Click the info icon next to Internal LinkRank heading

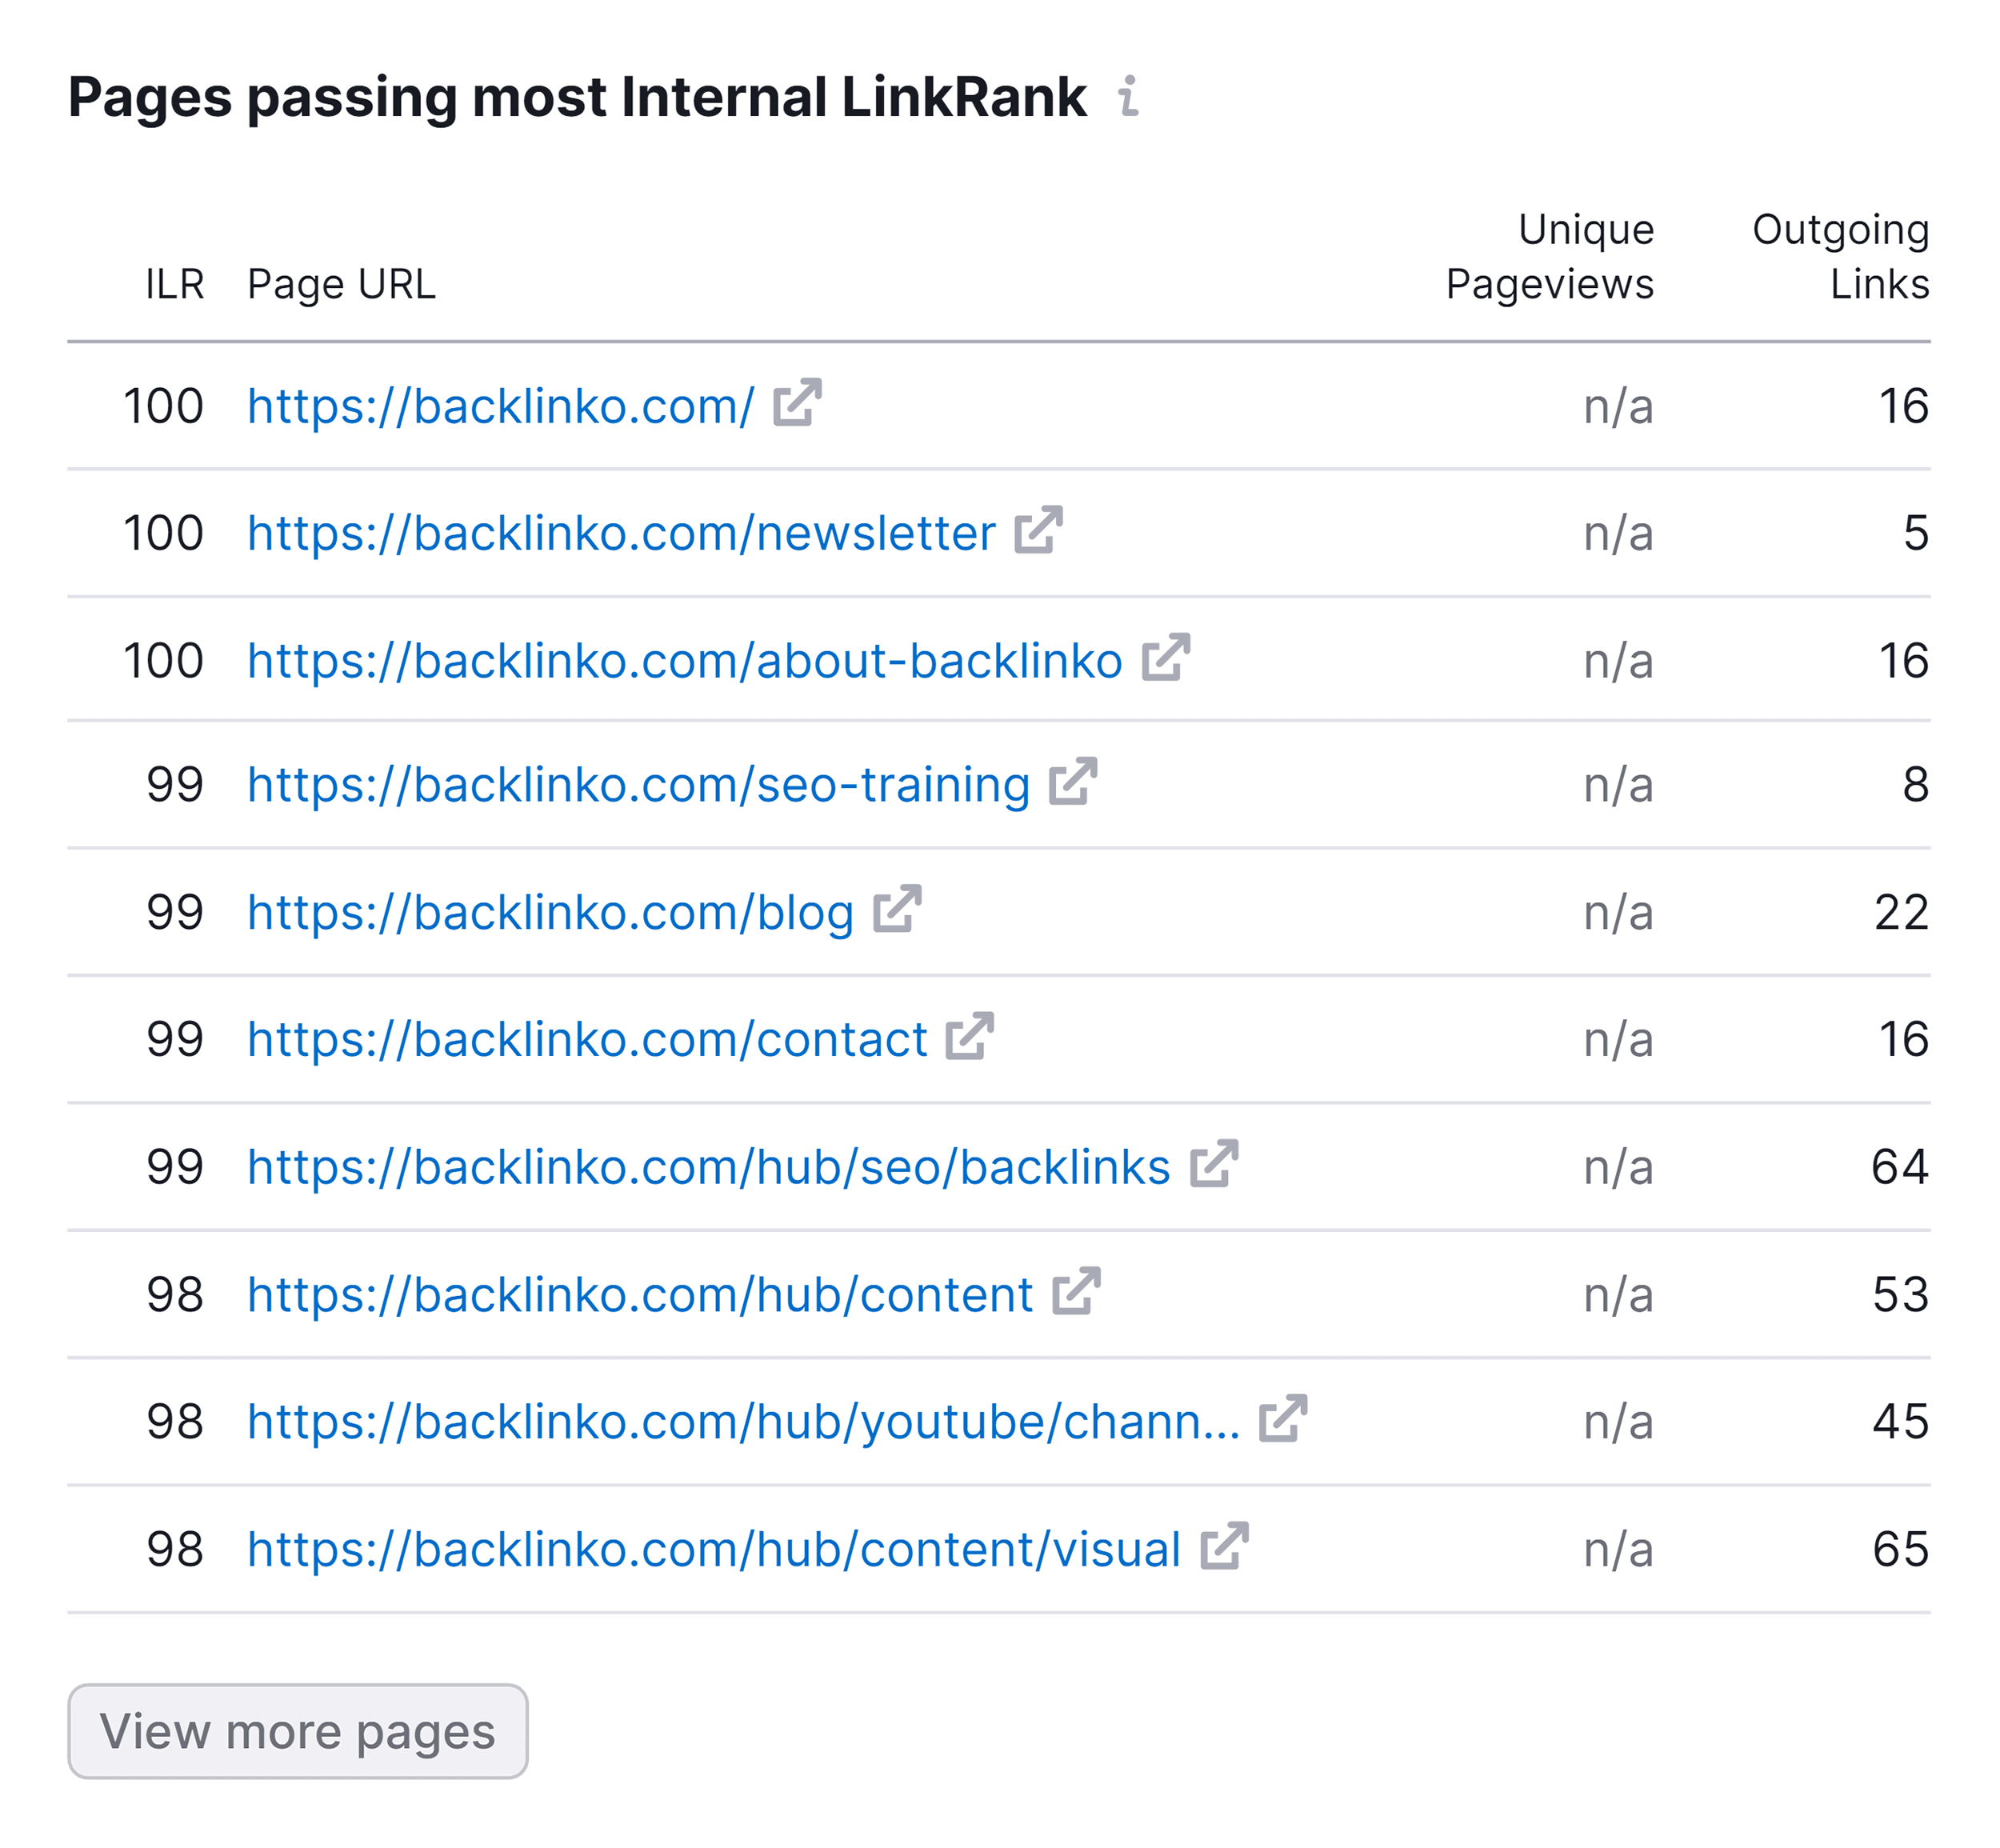[x=1129, y=96]
